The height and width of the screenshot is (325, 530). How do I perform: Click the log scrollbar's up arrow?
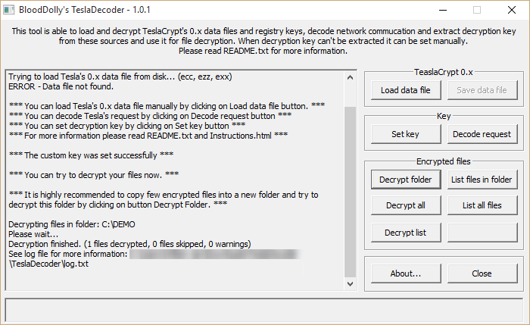349,77
